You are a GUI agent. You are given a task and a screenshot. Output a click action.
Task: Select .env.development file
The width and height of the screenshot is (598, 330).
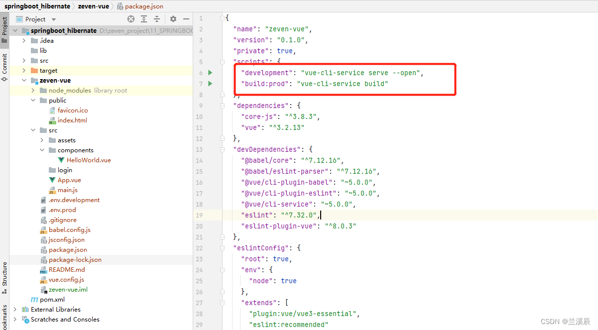(70, 200)
